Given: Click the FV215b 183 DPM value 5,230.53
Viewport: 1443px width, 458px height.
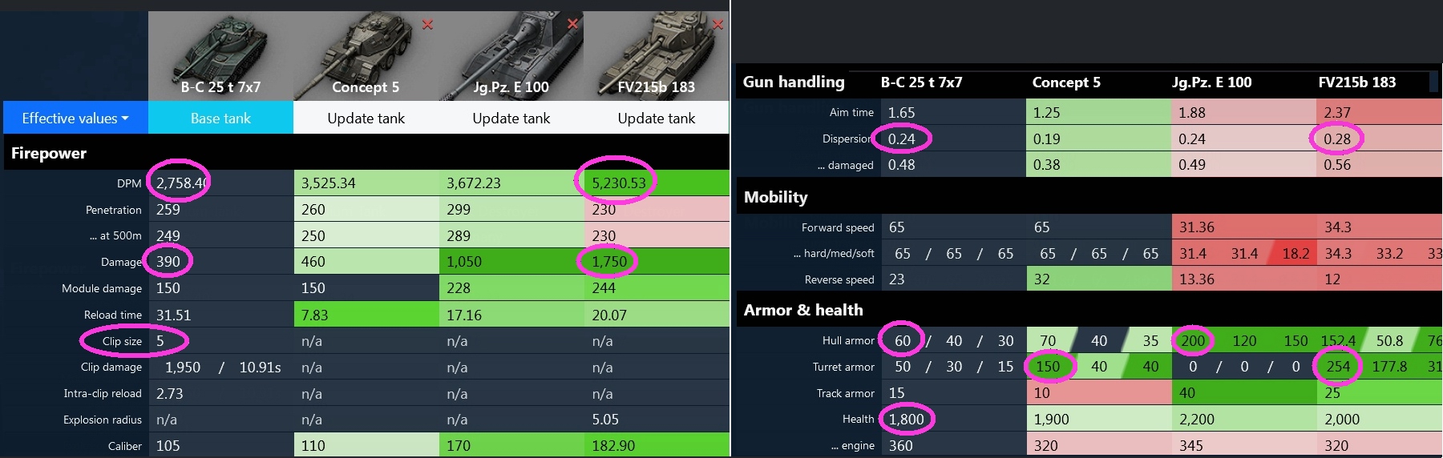Looking at the screenshot, I should tap(619, 183).
